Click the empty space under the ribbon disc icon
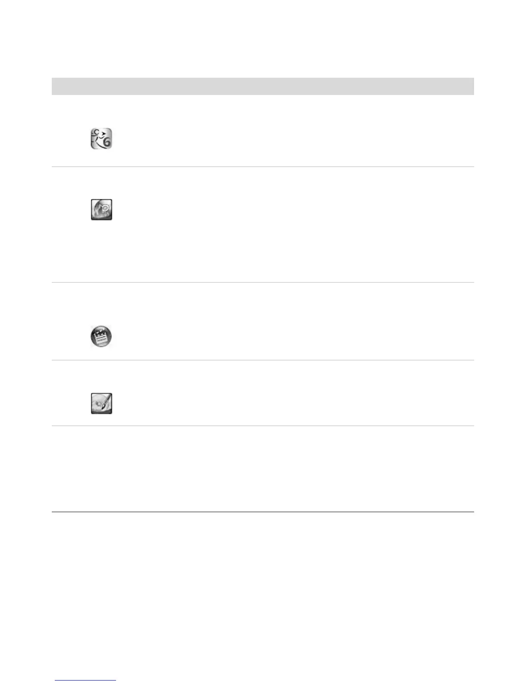528x684 pixels. 101,250
